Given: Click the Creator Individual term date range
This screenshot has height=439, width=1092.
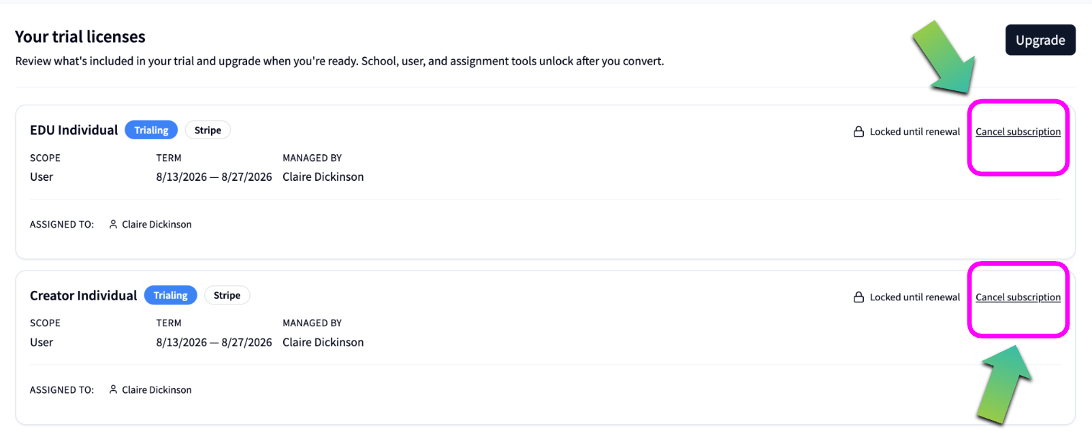Looking at the screenshot, I should (x=214, y=343).
